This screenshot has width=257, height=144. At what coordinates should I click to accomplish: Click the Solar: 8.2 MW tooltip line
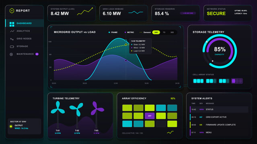(138, 44)
